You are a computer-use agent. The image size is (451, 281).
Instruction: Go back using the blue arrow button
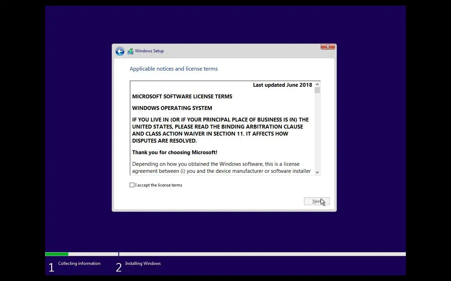120,51
